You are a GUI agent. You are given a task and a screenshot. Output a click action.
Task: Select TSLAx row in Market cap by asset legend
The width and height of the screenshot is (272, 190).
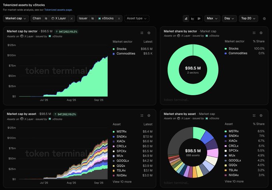[132, 170]
